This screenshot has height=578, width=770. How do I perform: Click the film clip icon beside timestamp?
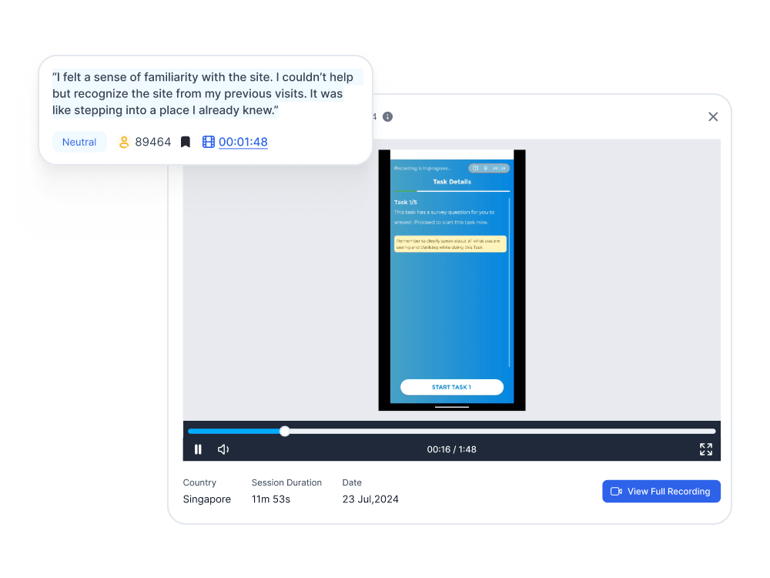click(x=208, y=142)
